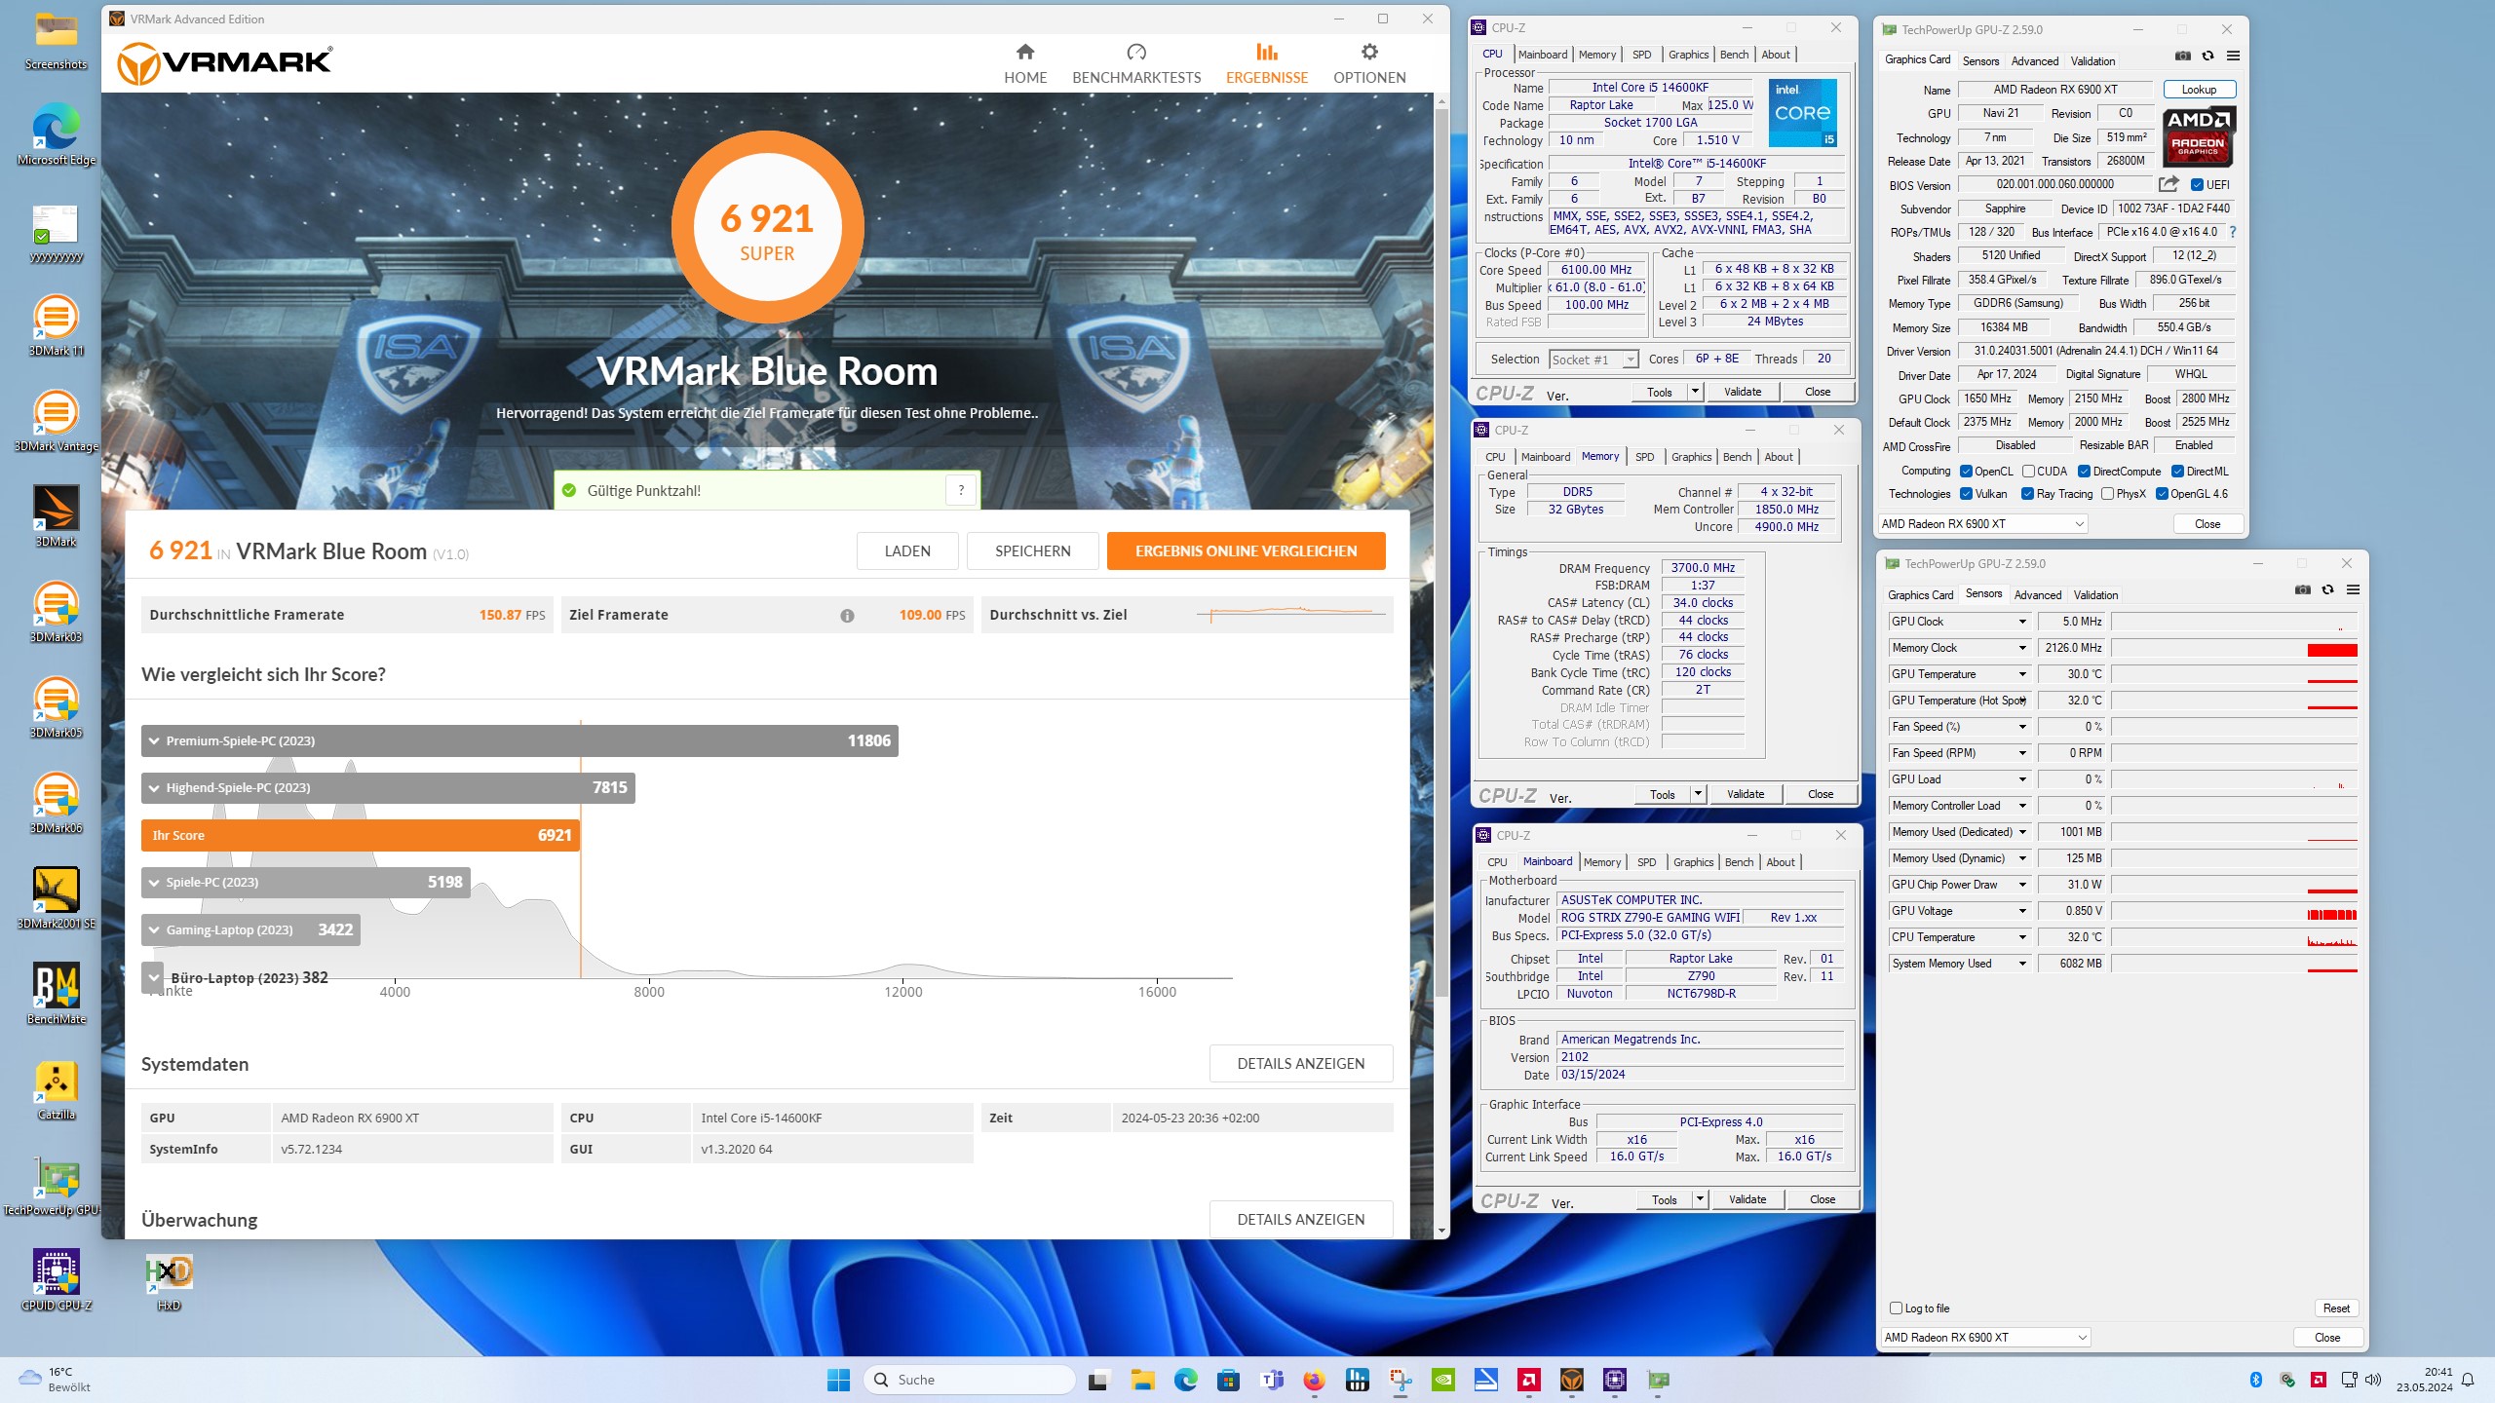Toggle the UEFI checkbox in GPU-Z
Image resolution: width=2495 pixels, height=1403 pixels.
2197,184
